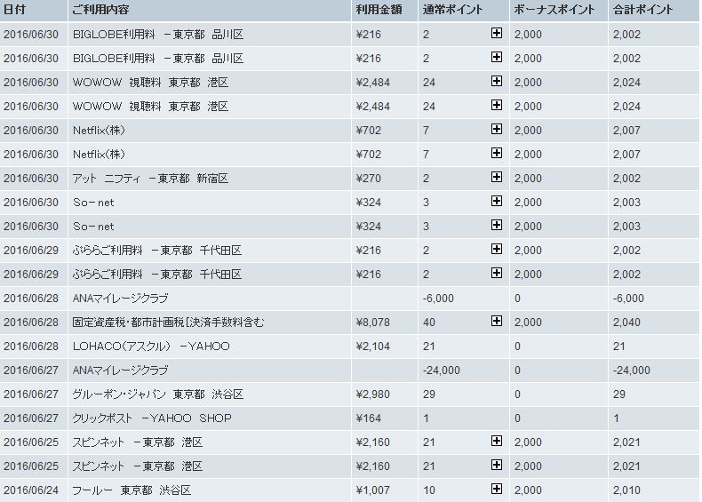The height and width of the screenshot is (502, 702).
Task: Click -6,000 in the 通常ポイント column
Action: click(x=438, y=299)
